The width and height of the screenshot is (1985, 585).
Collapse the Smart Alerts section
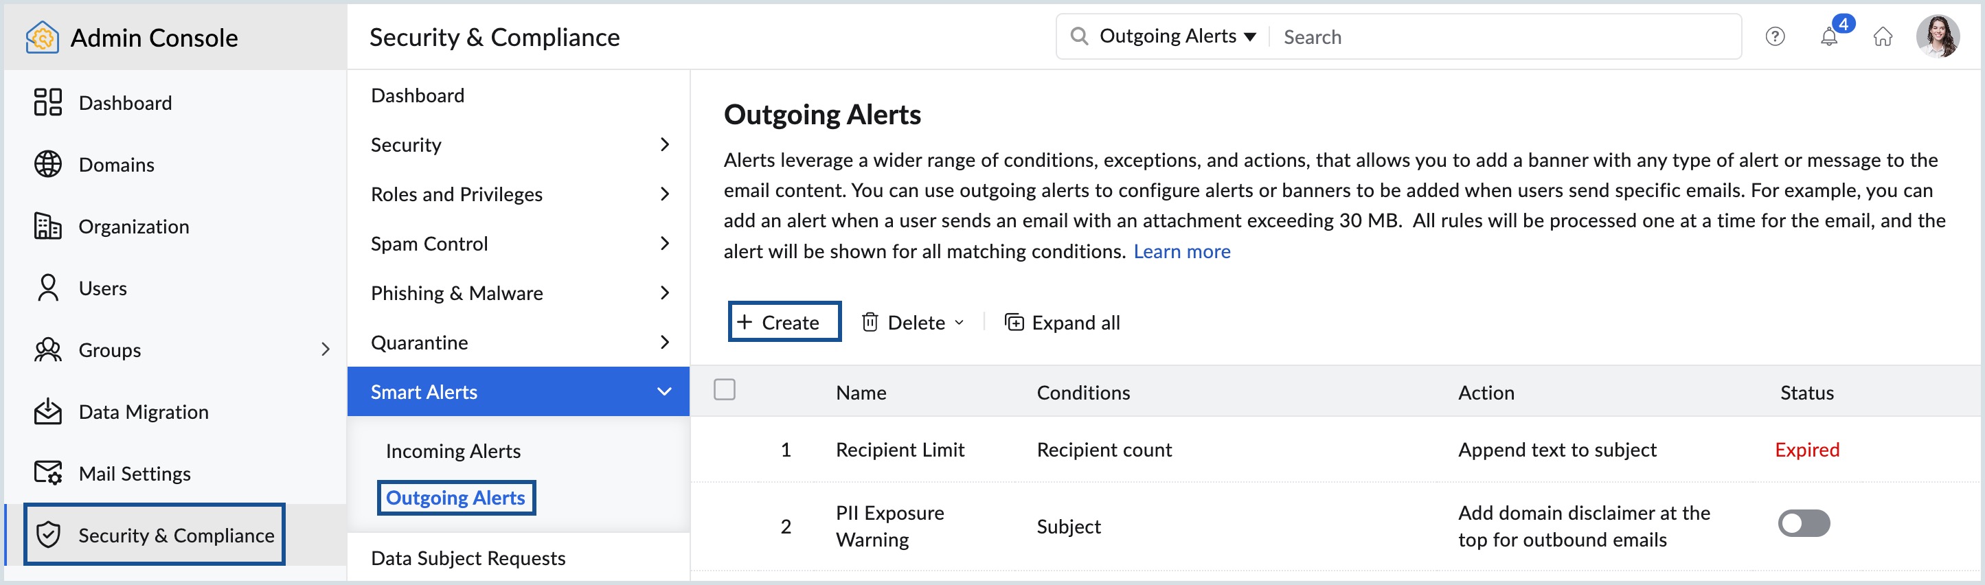tap(663, 391)
